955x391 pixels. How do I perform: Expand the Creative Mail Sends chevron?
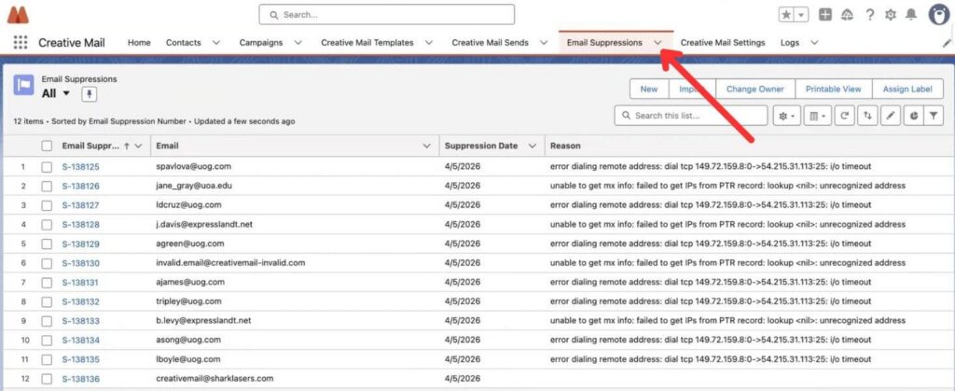pos(544,43)
